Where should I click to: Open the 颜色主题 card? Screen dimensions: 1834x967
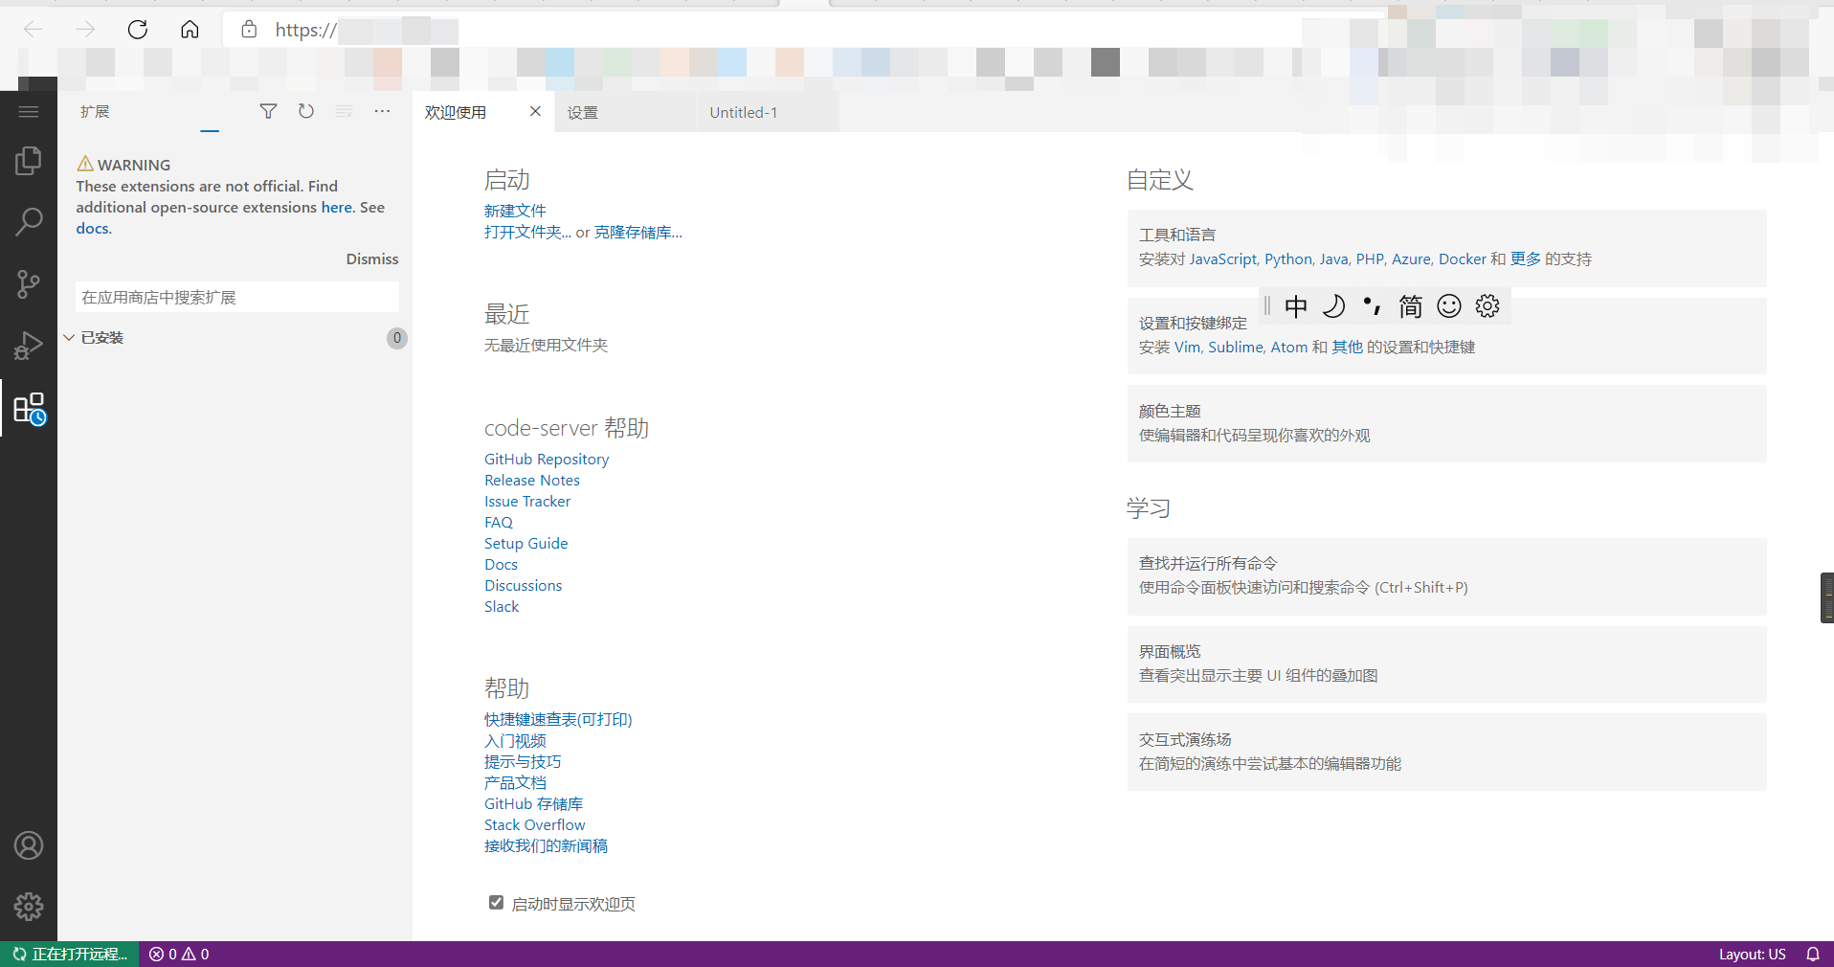tap(1447, 423)
